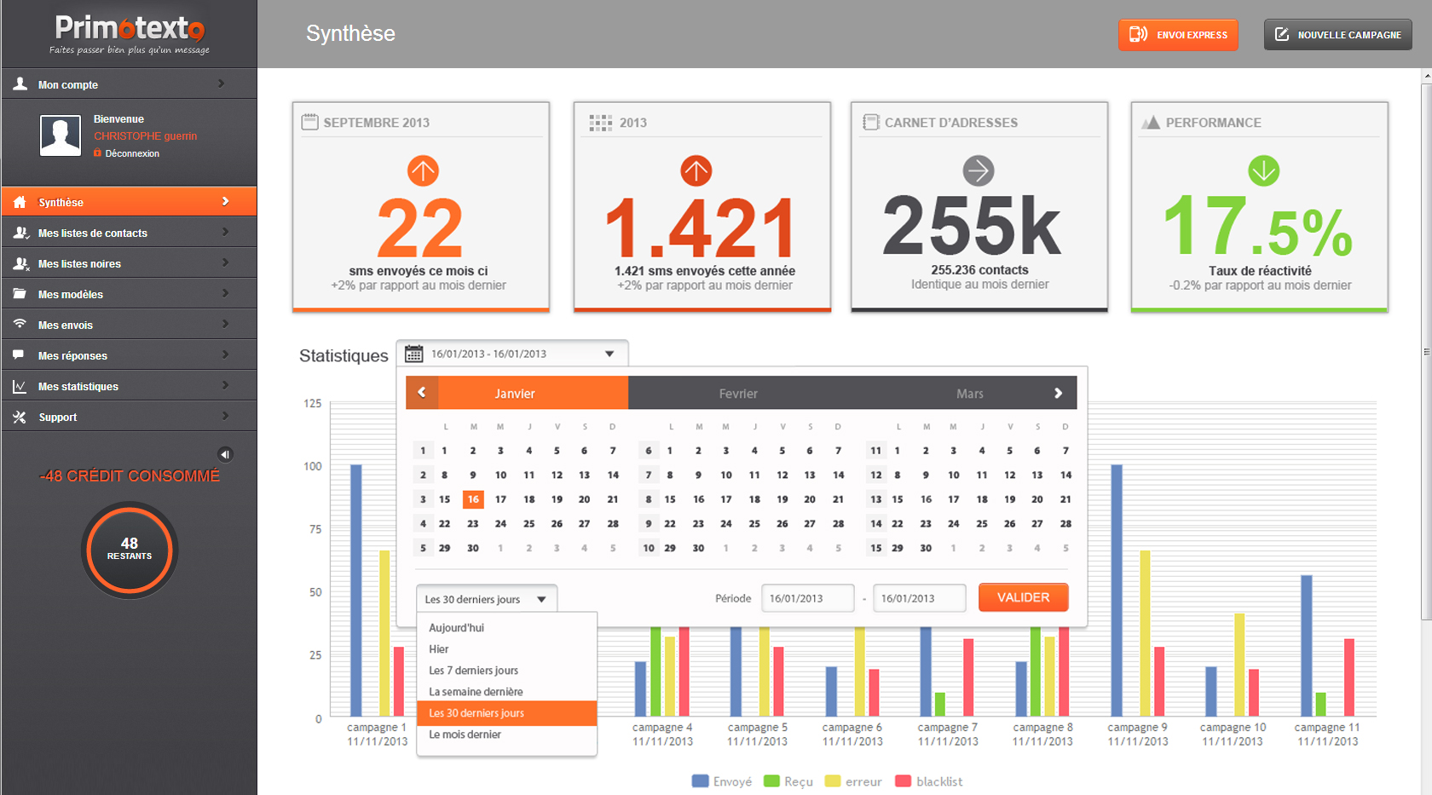Select day 23 in the Janvier calendar
The image size is (1432, 795).
pyautogui.click(x=472, y=524)
